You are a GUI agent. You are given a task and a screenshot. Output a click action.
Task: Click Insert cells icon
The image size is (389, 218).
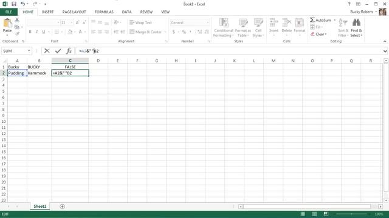274,23
